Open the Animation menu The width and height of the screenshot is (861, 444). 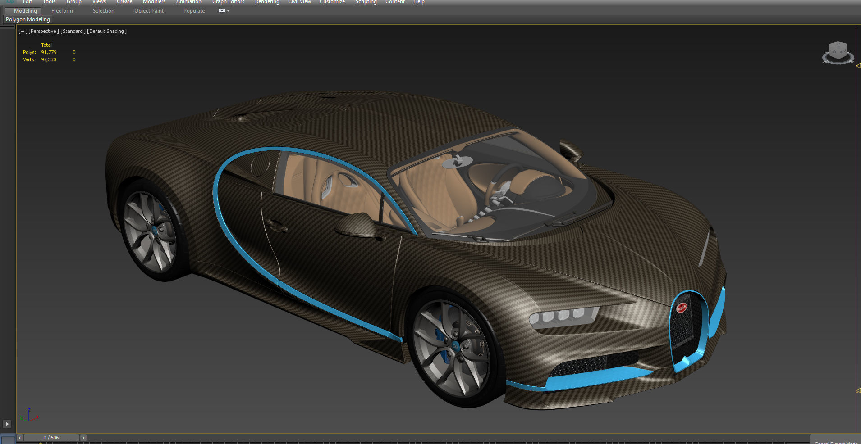[x=189, y=2]
